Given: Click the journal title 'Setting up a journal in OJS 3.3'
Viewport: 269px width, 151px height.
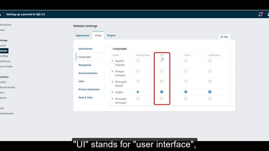Looking at the screenshot, I should click(26, 14).
